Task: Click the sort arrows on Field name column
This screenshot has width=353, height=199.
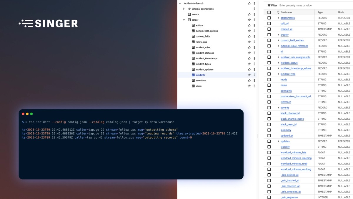Action: (278, 12)
